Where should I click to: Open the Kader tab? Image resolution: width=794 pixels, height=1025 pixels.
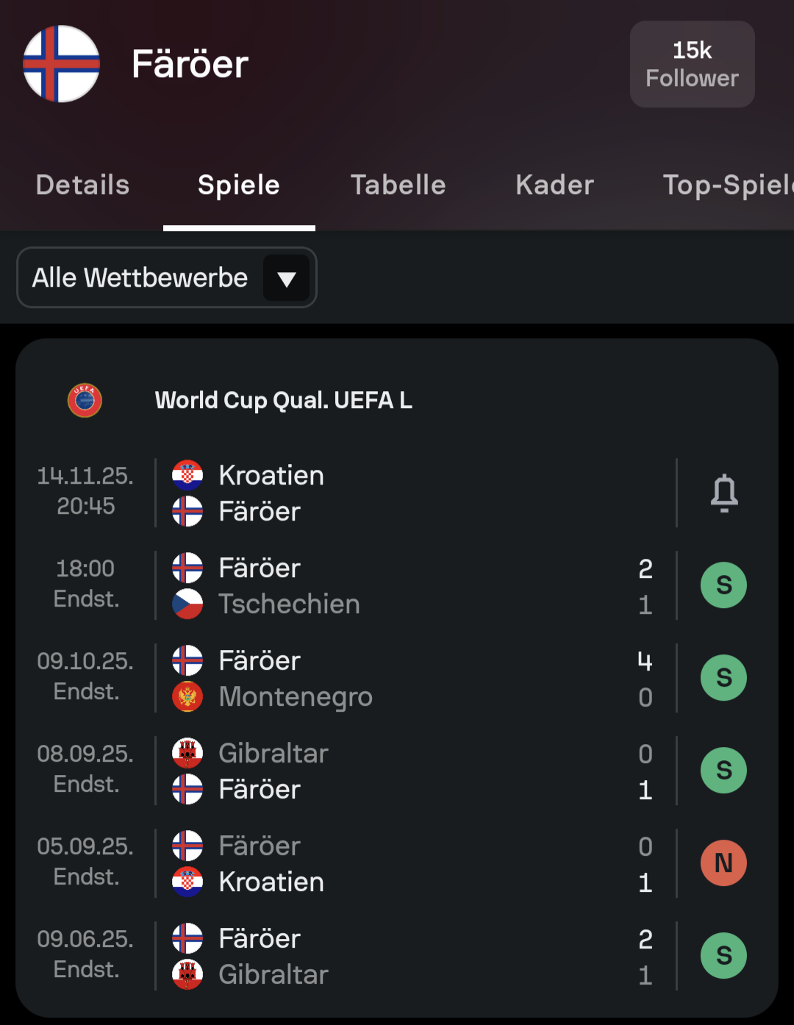click(x=554, y=185)
